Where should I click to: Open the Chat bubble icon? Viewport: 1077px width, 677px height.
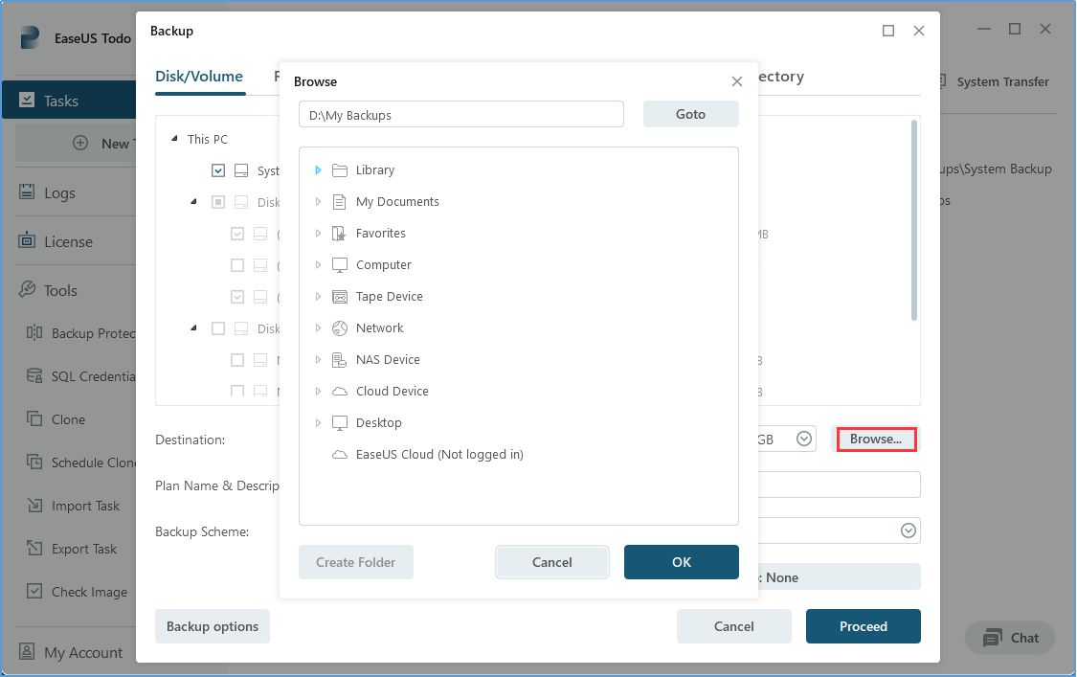[993, 639]
